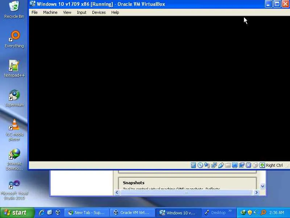Select the Microsoft Visual Studio 2010 shortcut
This screenshot has width=290, height=218.
[x=14, y=189]
